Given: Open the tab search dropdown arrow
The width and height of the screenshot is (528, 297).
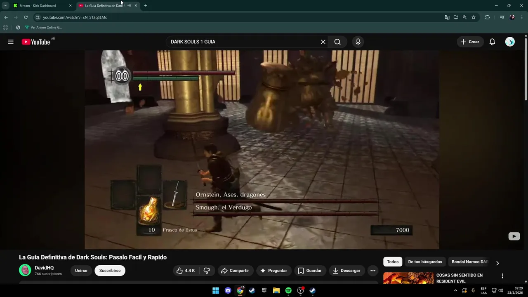Looking at the screenshot, I should (5, 6).
